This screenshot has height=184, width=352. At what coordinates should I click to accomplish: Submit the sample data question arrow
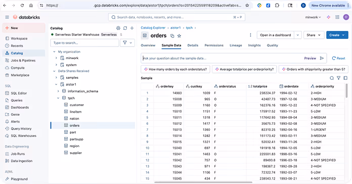(322, 58)
